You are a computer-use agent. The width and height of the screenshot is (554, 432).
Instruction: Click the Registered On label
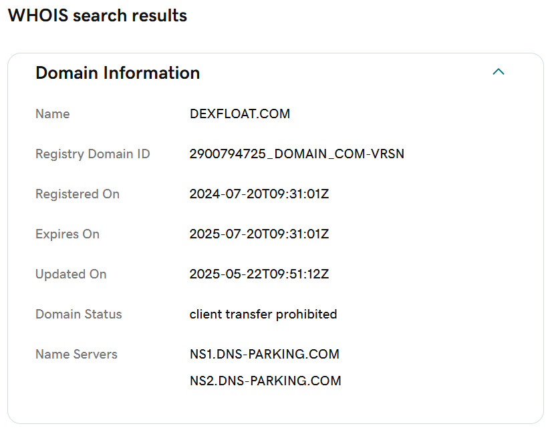point(77,194)
